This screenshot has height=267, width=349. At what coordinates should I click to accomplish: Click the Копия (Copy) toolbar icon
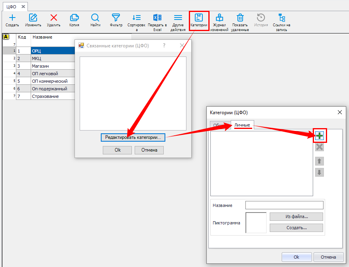tap(74, 18)
